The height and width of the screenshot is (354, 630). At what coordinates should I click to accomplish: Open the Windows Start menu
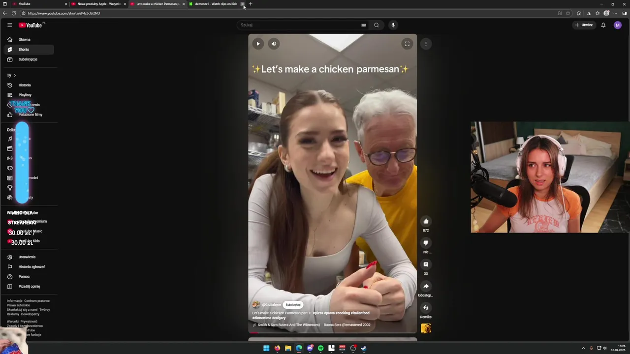click(266, 348)
